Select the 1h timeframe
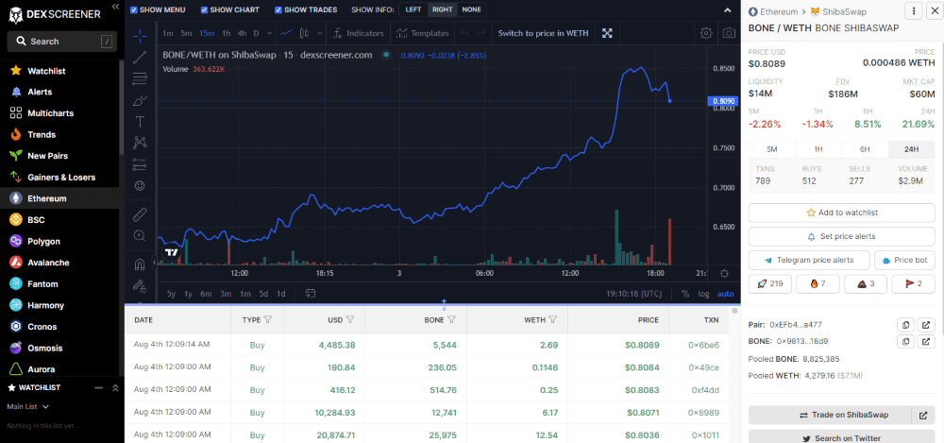Screen dimensions: 944x443 227,33
